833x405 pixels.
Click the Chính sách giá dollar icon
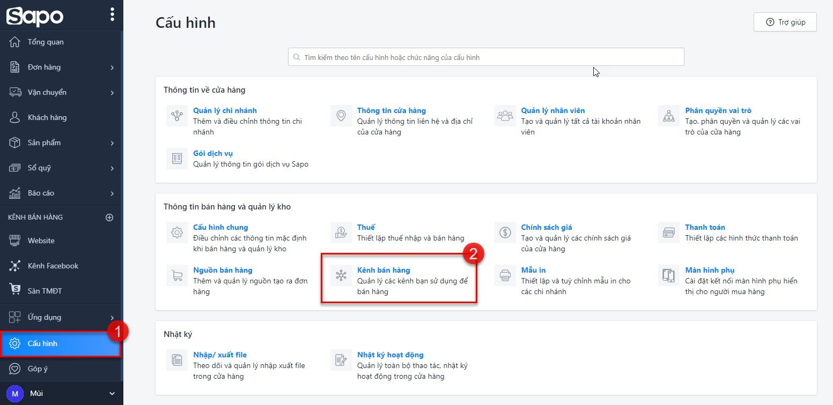(x=505, y=232)
